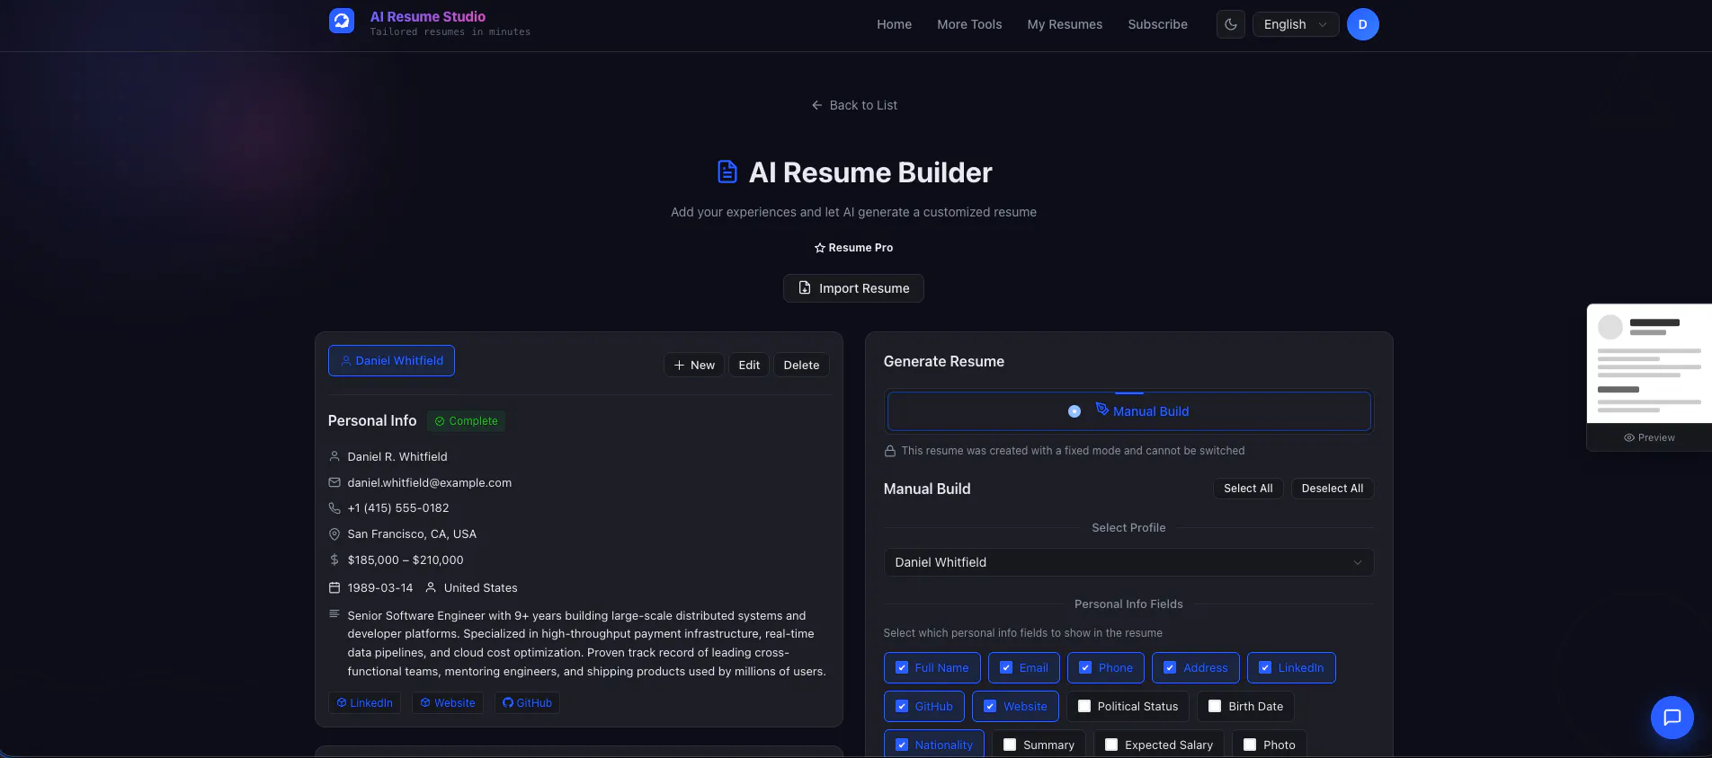Select the Manual Build mode option
The image size is (1712, 758).
(x=1128, y=411)
